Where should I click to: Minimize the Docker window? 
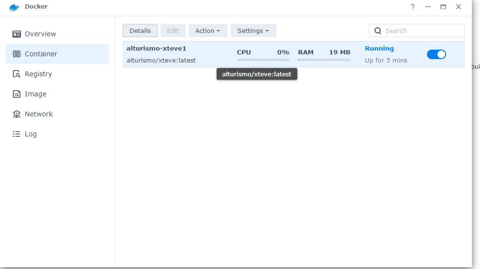(428, 7)
